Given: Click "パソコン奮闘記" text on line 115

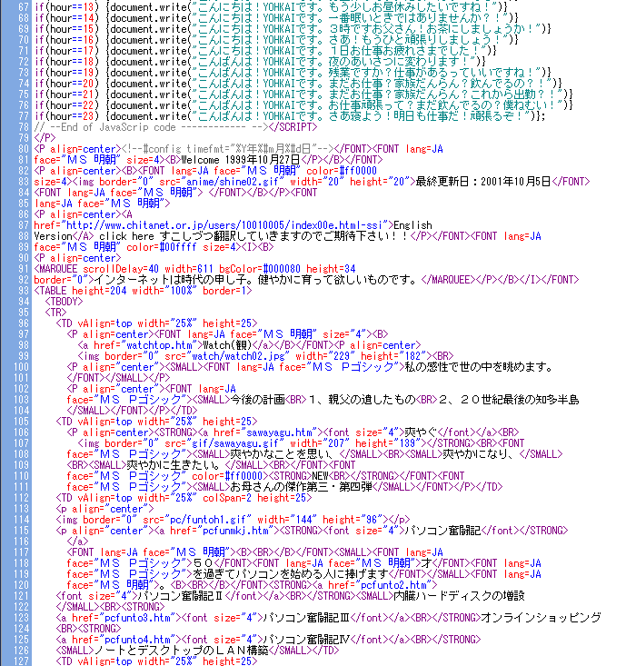Looking at the screenshot, I should (x=442, y=531).
